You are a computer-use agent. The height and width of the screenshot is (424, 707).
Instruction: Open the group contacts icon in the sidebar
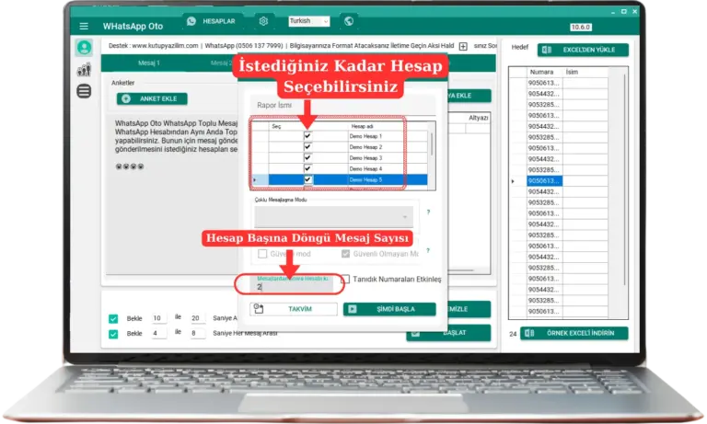coord(84,70)
